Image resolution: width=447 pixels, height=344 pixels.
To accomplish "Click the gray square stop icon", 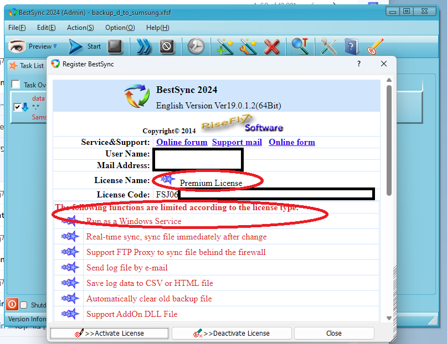I will tap(115, 46).
